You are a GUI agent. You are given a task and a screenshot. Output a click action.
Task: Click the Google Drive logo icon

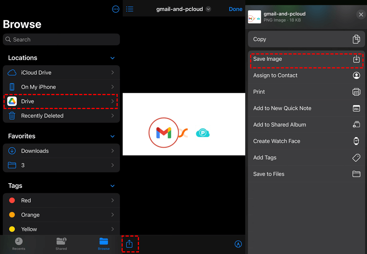[12, 101]
